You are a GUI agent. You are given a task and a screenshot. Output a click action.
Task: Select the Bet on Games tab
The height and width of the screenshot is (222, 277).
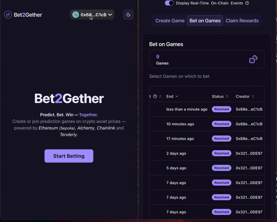(205, 20)
